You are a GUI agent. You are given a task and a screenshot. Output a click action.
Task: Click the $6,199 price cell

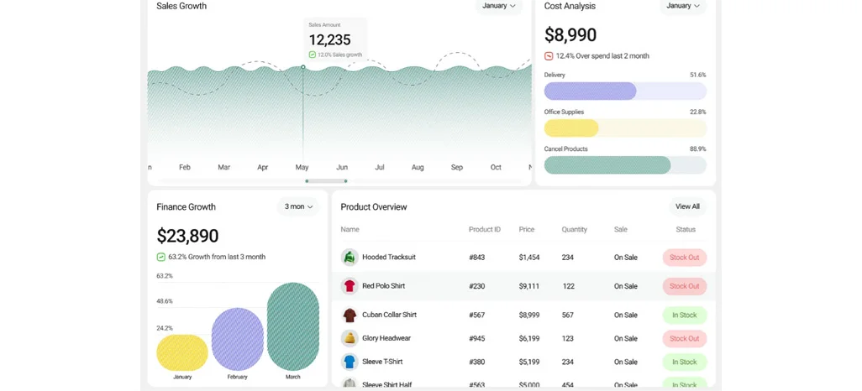(528, 339)
